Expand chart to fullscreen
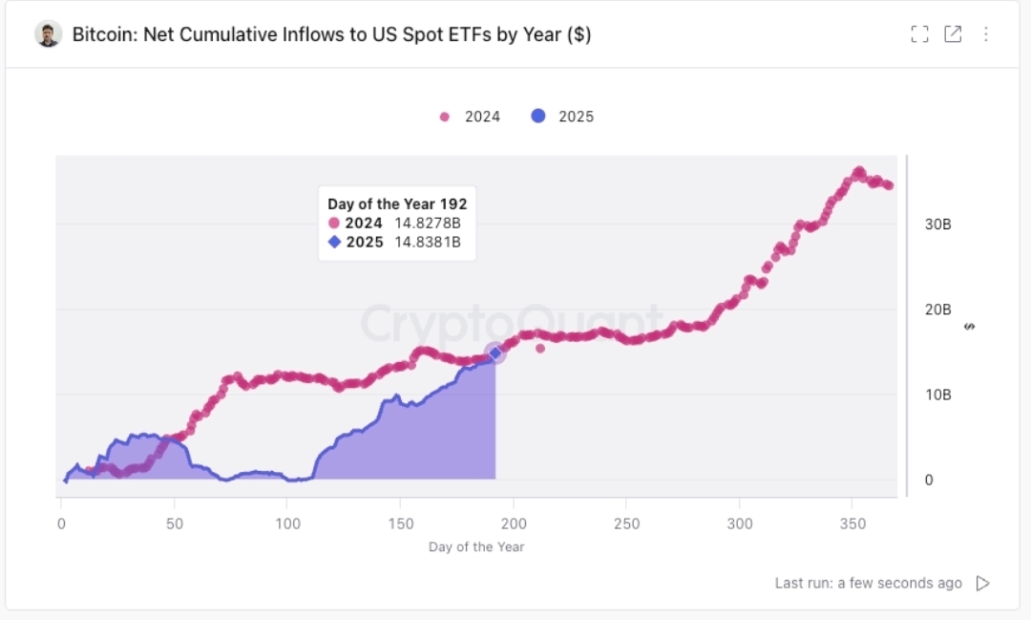Image resolution: width=1031 pixels, height=620 pixels. (x=919, y=34)
